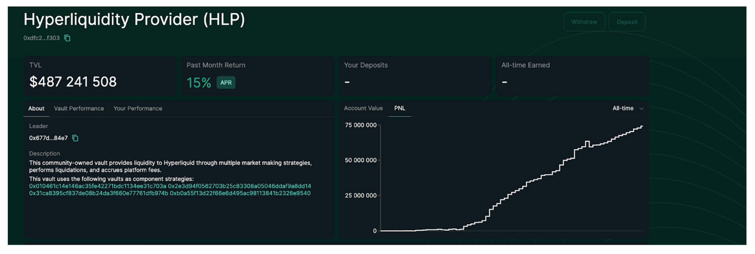The image size is (755, 254).
Task: Click the All-time Earned card
Action: pyautogui.click(x=572, y=75)
